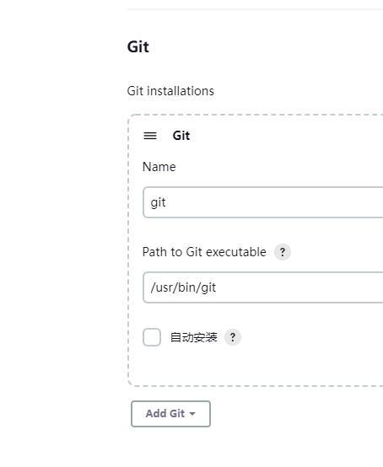Enable the 自动安装 checkbox
The width and height of the screenshot is (383, 467).
click(x=152, y=337)
